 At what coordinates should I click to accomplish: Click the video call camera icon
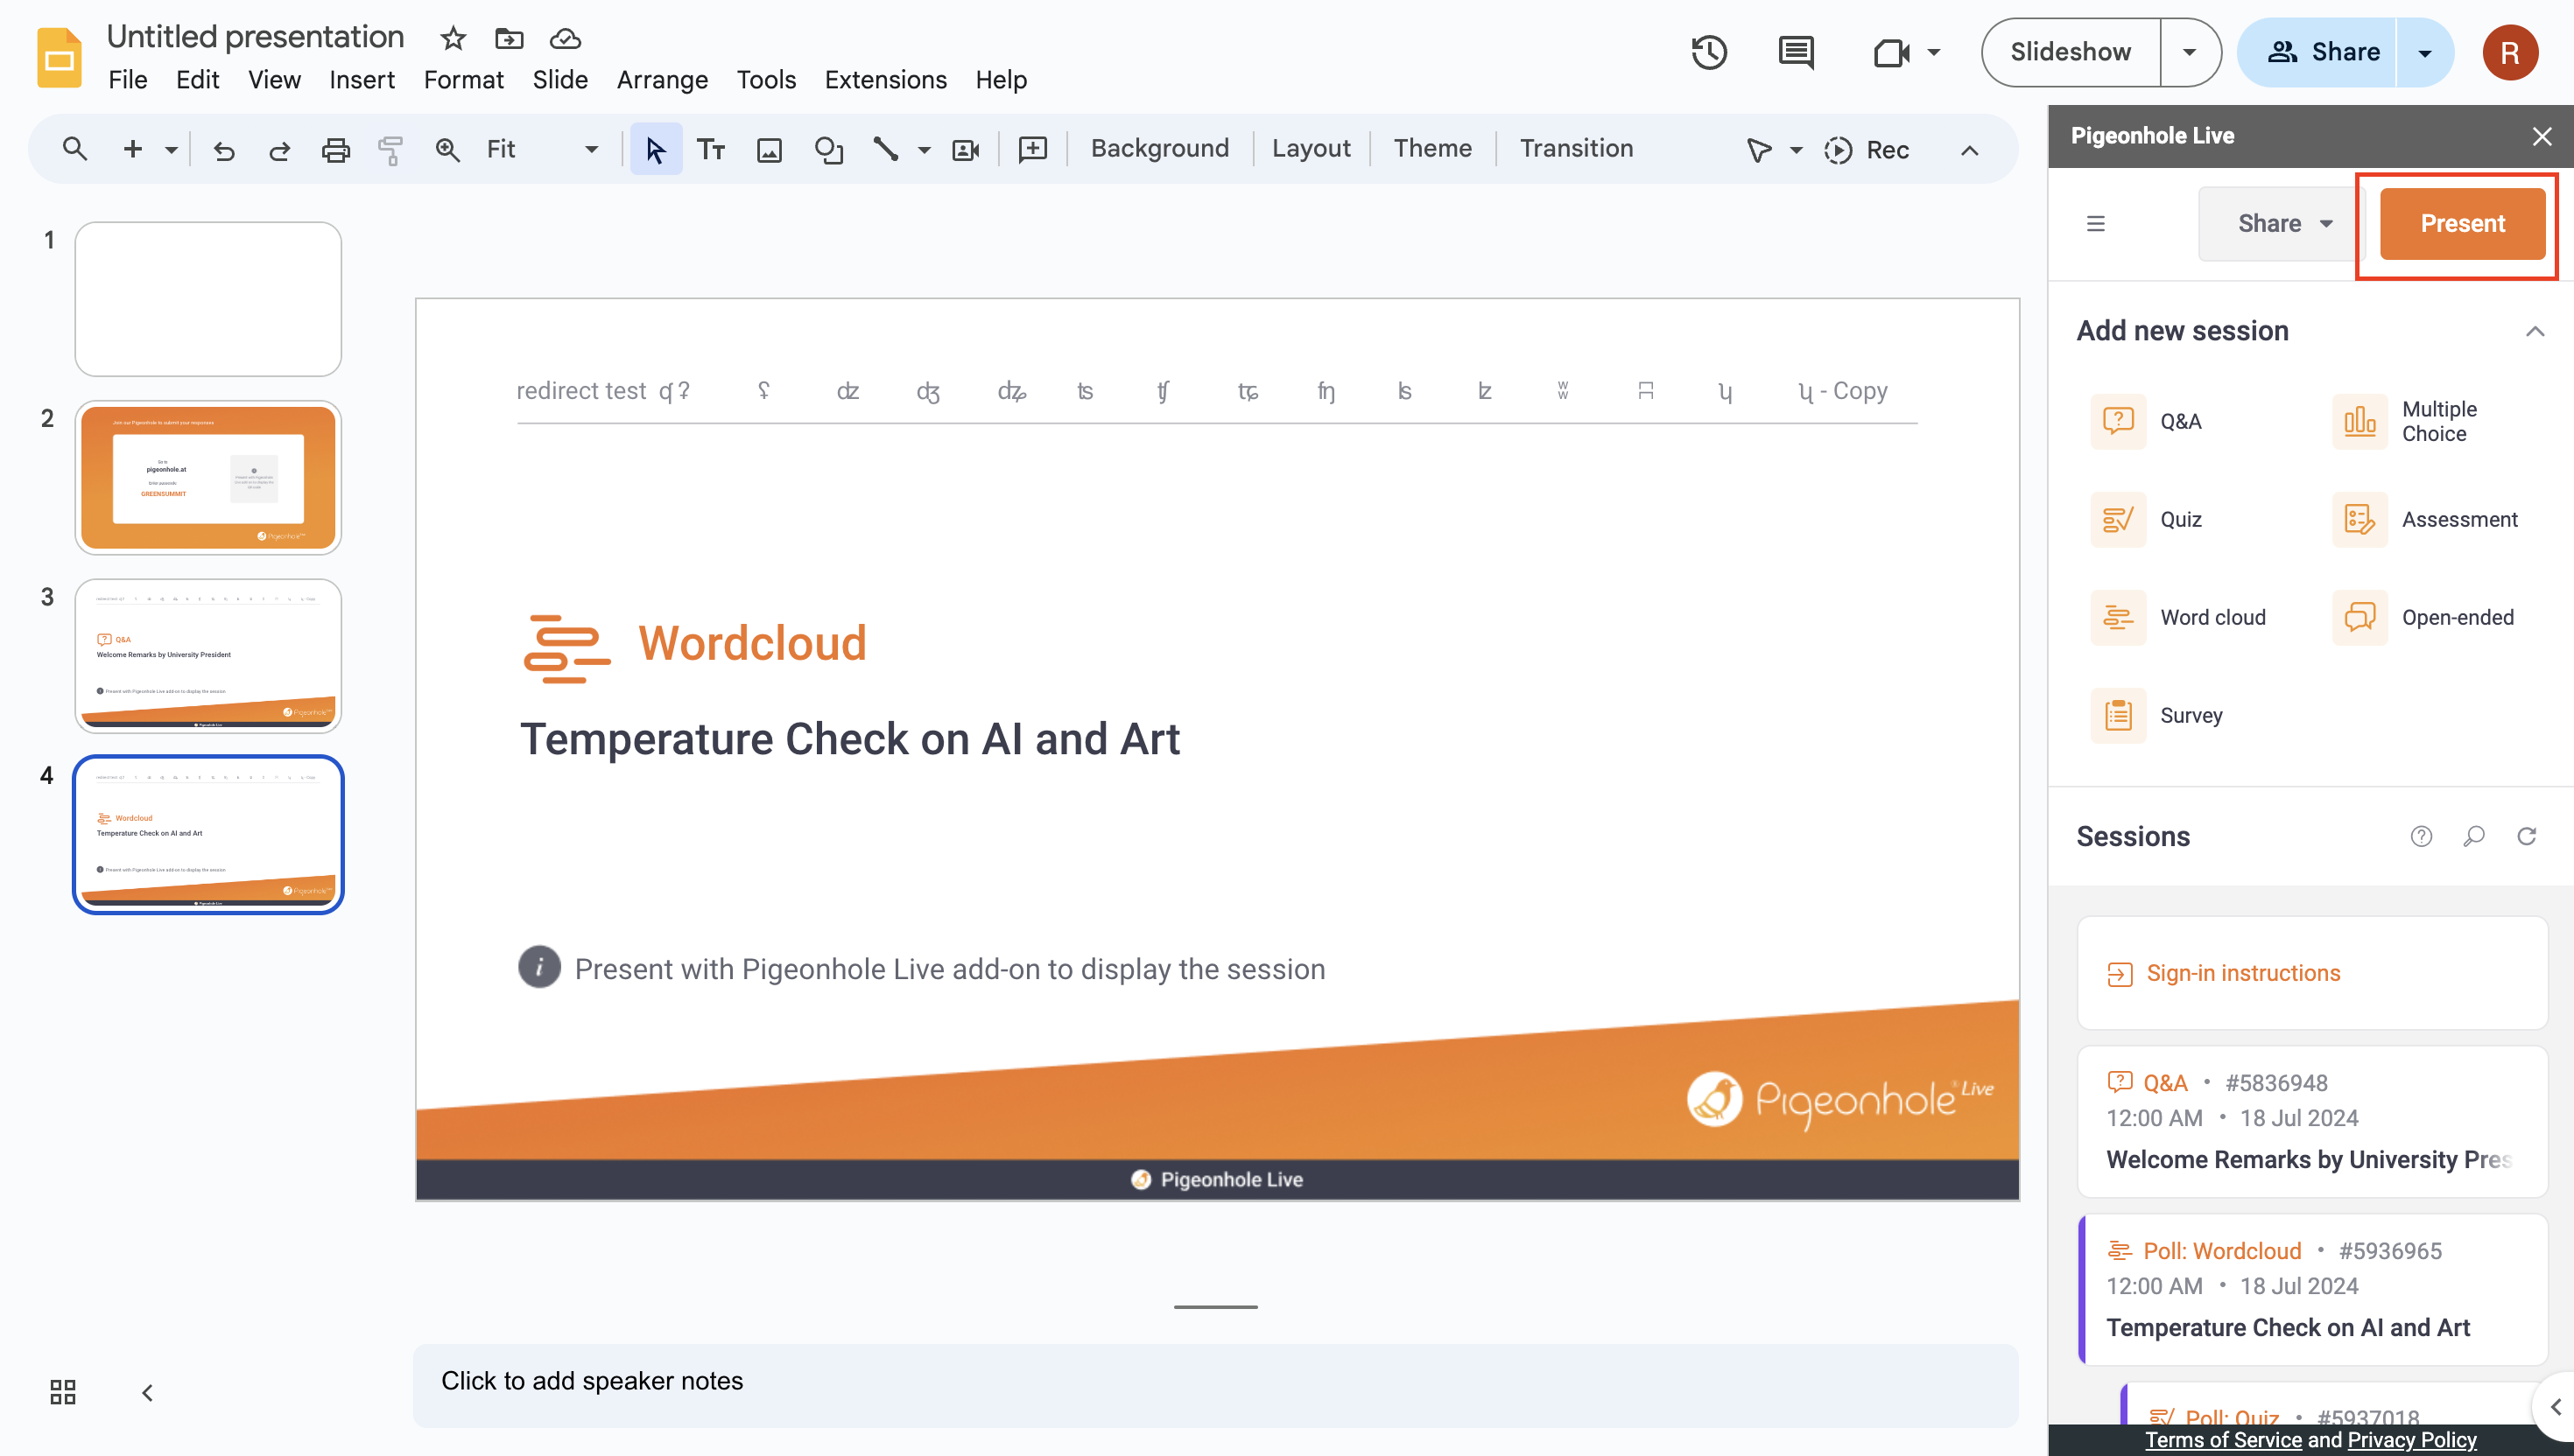[1891, 52]
